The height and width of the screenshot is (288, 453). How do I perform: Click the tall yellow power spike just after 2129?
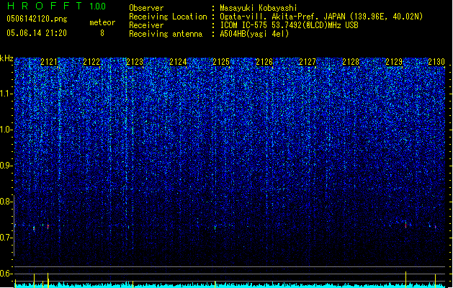click(x=405, y=279)
